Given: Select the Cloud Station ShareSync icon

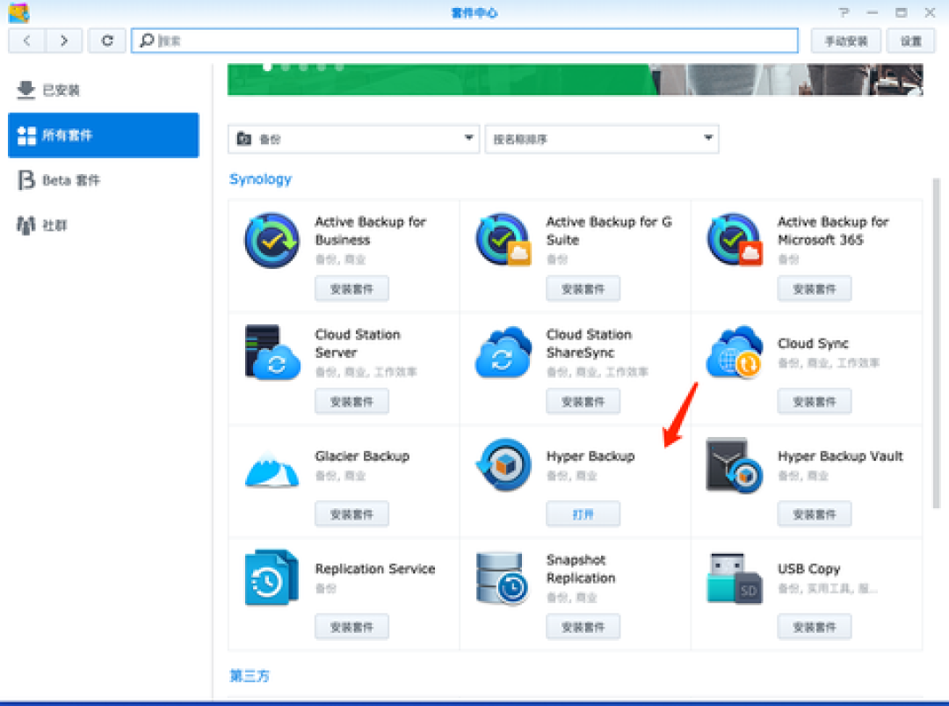Looking at the screenshot, I should point(503,353).
